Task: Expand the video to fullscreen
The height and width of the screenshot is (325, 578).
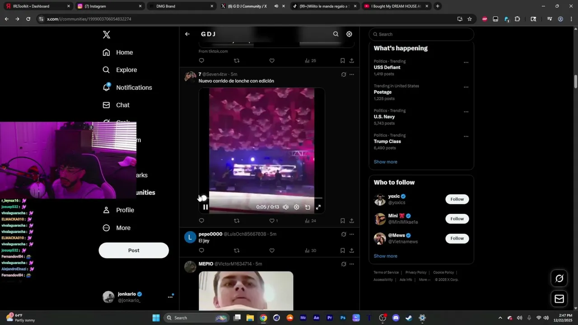Action: click(x=318, y=207)
